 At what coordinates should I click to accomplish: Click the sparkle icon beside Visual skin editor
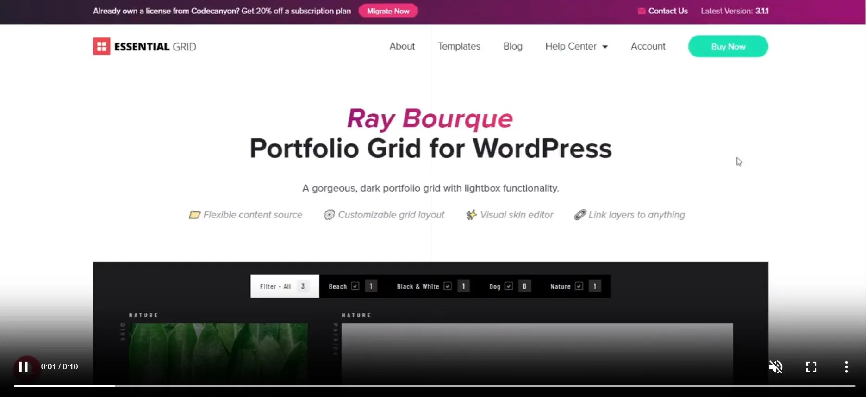coord(471,215)
